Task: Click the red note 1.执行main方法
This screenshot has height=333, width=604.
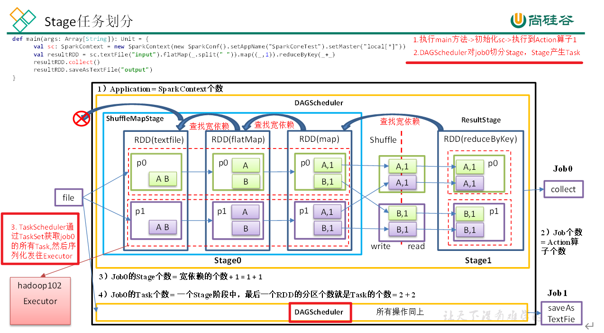Action: coord(495,40)
